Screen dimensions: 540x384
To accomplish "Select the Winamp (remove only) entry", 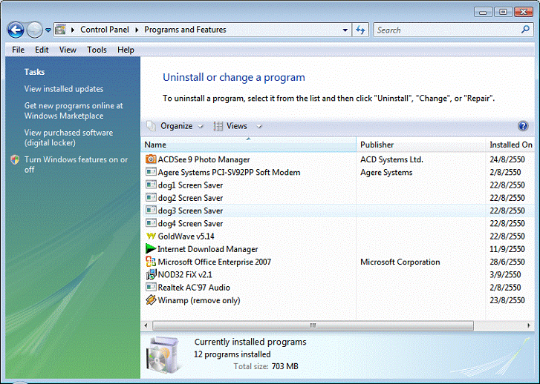I will click(199, 300).
